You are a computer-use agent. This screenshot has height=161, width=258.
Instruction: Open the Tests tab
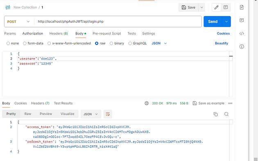coord(131,34)
